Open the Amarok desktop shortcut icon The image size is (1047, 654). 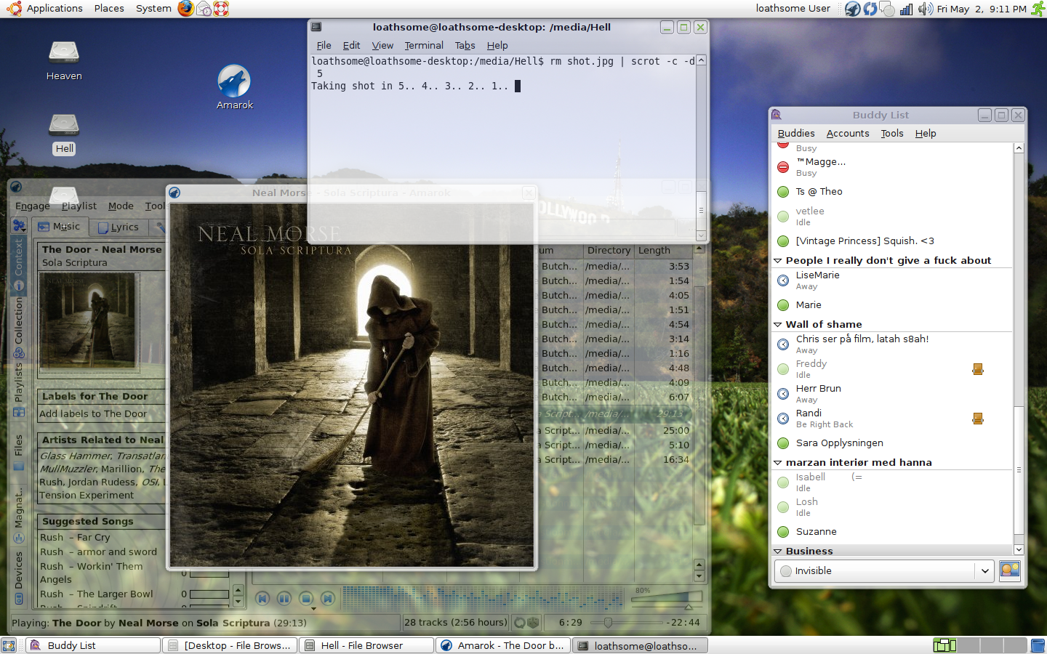234,81
